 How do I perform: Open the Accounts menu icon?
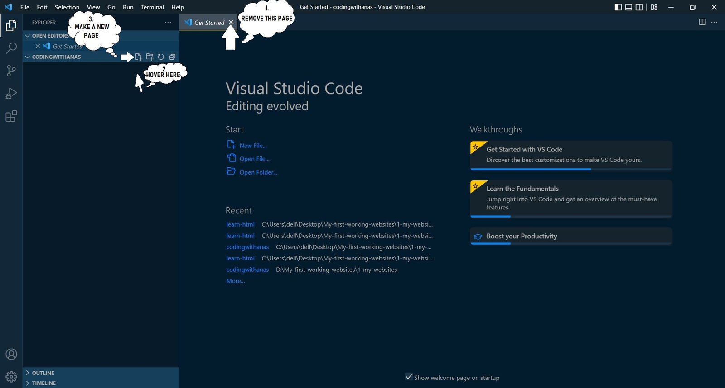click(x=11, y=354)
